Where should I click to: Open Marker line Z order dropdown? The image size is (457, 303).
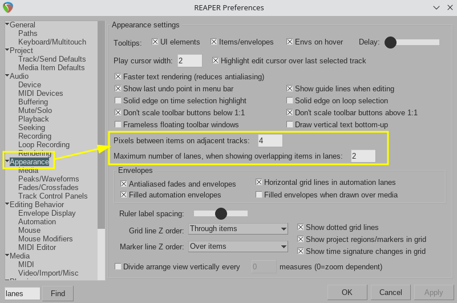[238, 247]
